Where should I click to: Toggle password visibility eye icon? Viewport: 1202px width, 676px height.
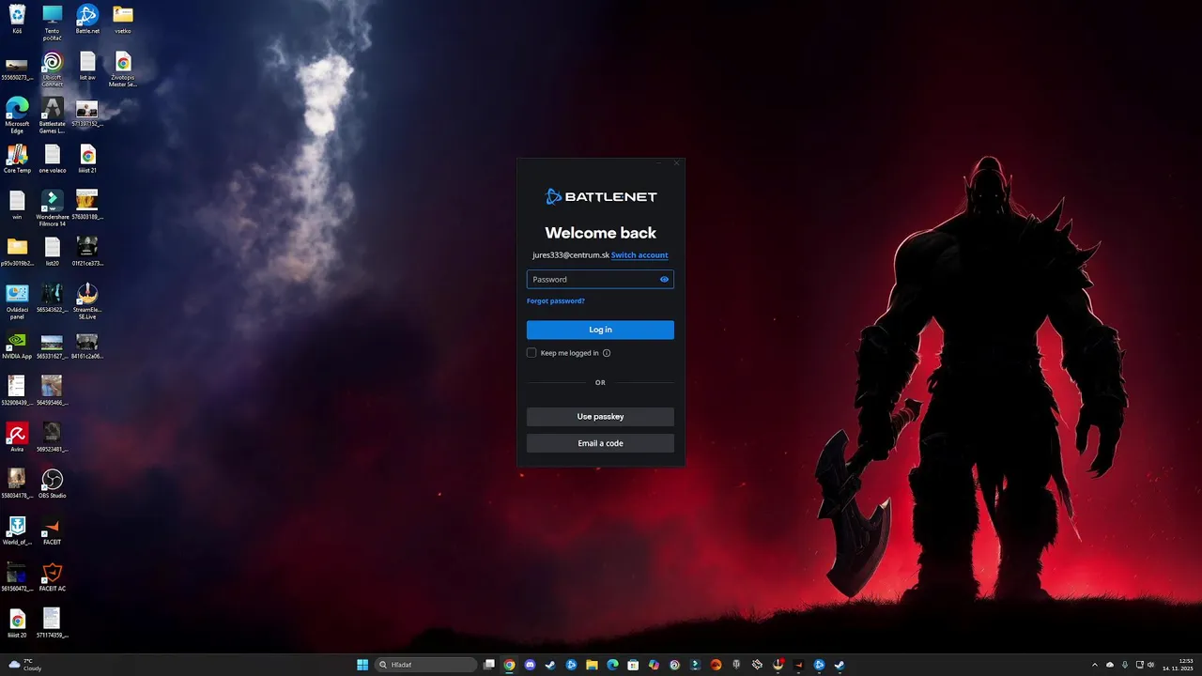(x=664, y=279)
